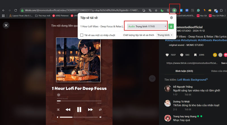Click Trả lời under Dương Tú Nhật's comment
The width and height of the screenshot is (227, 125).
[188, 109]
